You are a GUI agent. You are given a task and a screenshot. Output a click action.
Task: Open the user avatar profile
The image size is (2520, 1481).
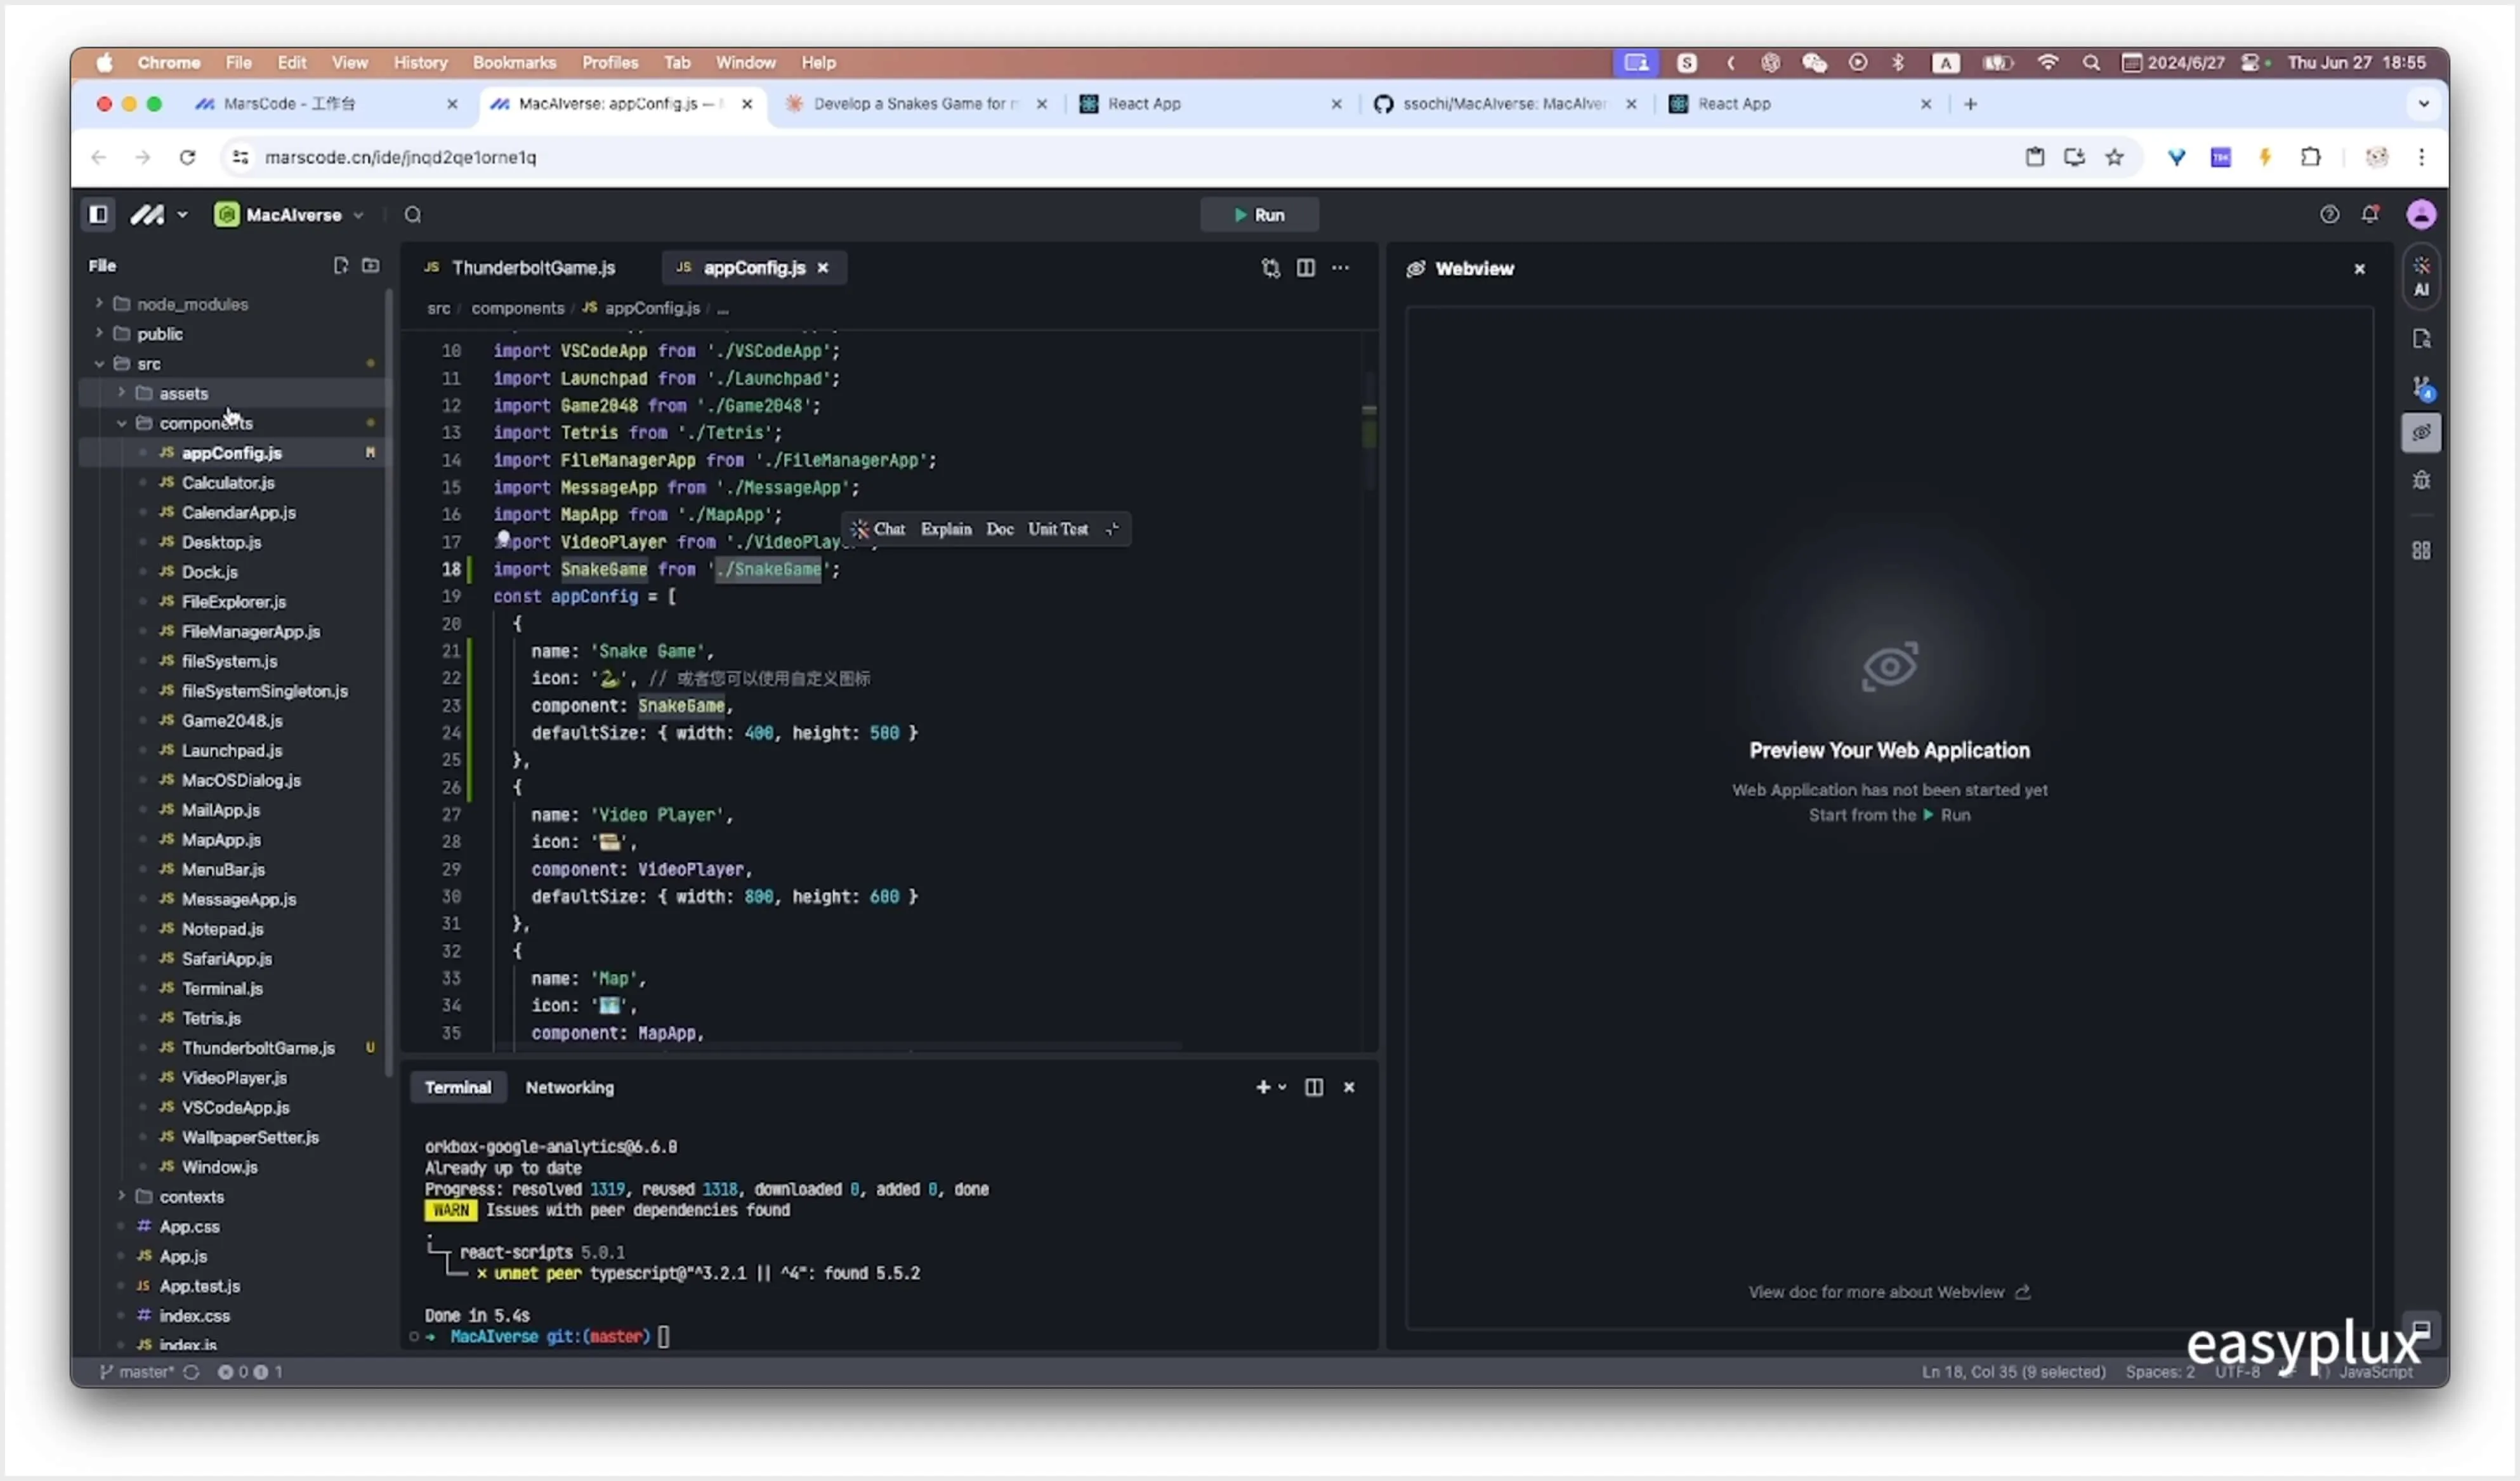(x=2421, y=214)
